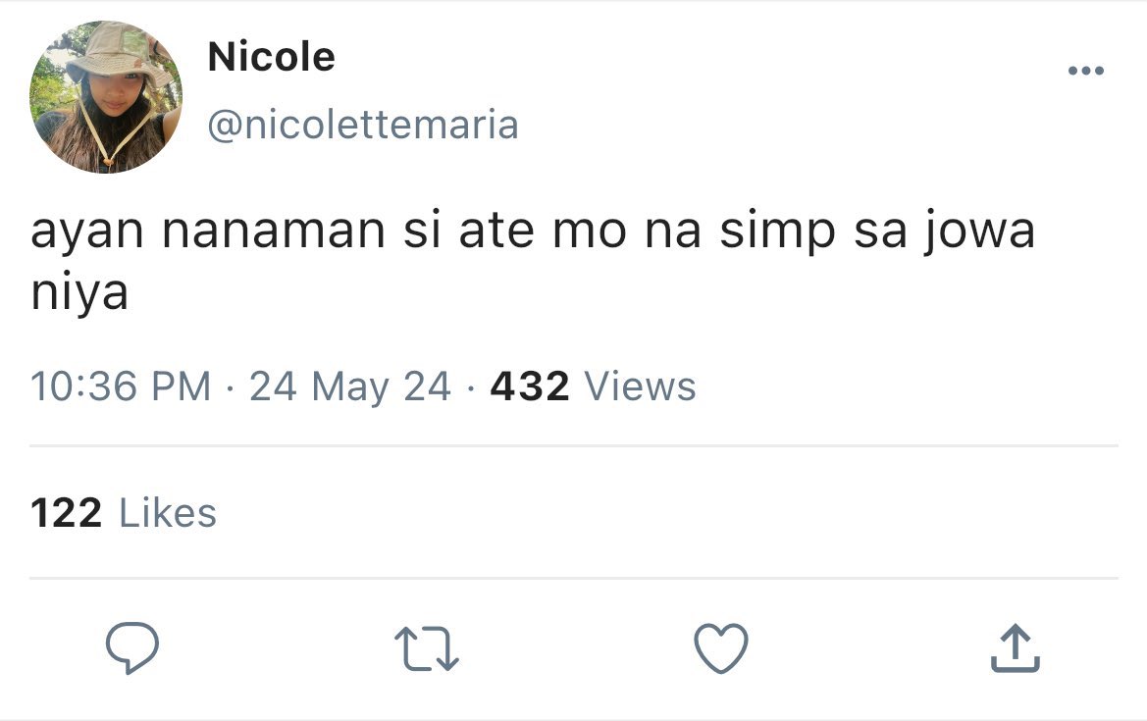1147x721 pixels.
Task: Click the 'Views' label text
Action: (640, 386)
